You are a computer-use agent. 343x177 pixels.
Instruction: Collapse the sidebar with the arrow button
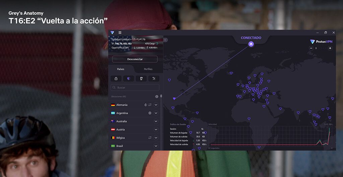point(165,40)
